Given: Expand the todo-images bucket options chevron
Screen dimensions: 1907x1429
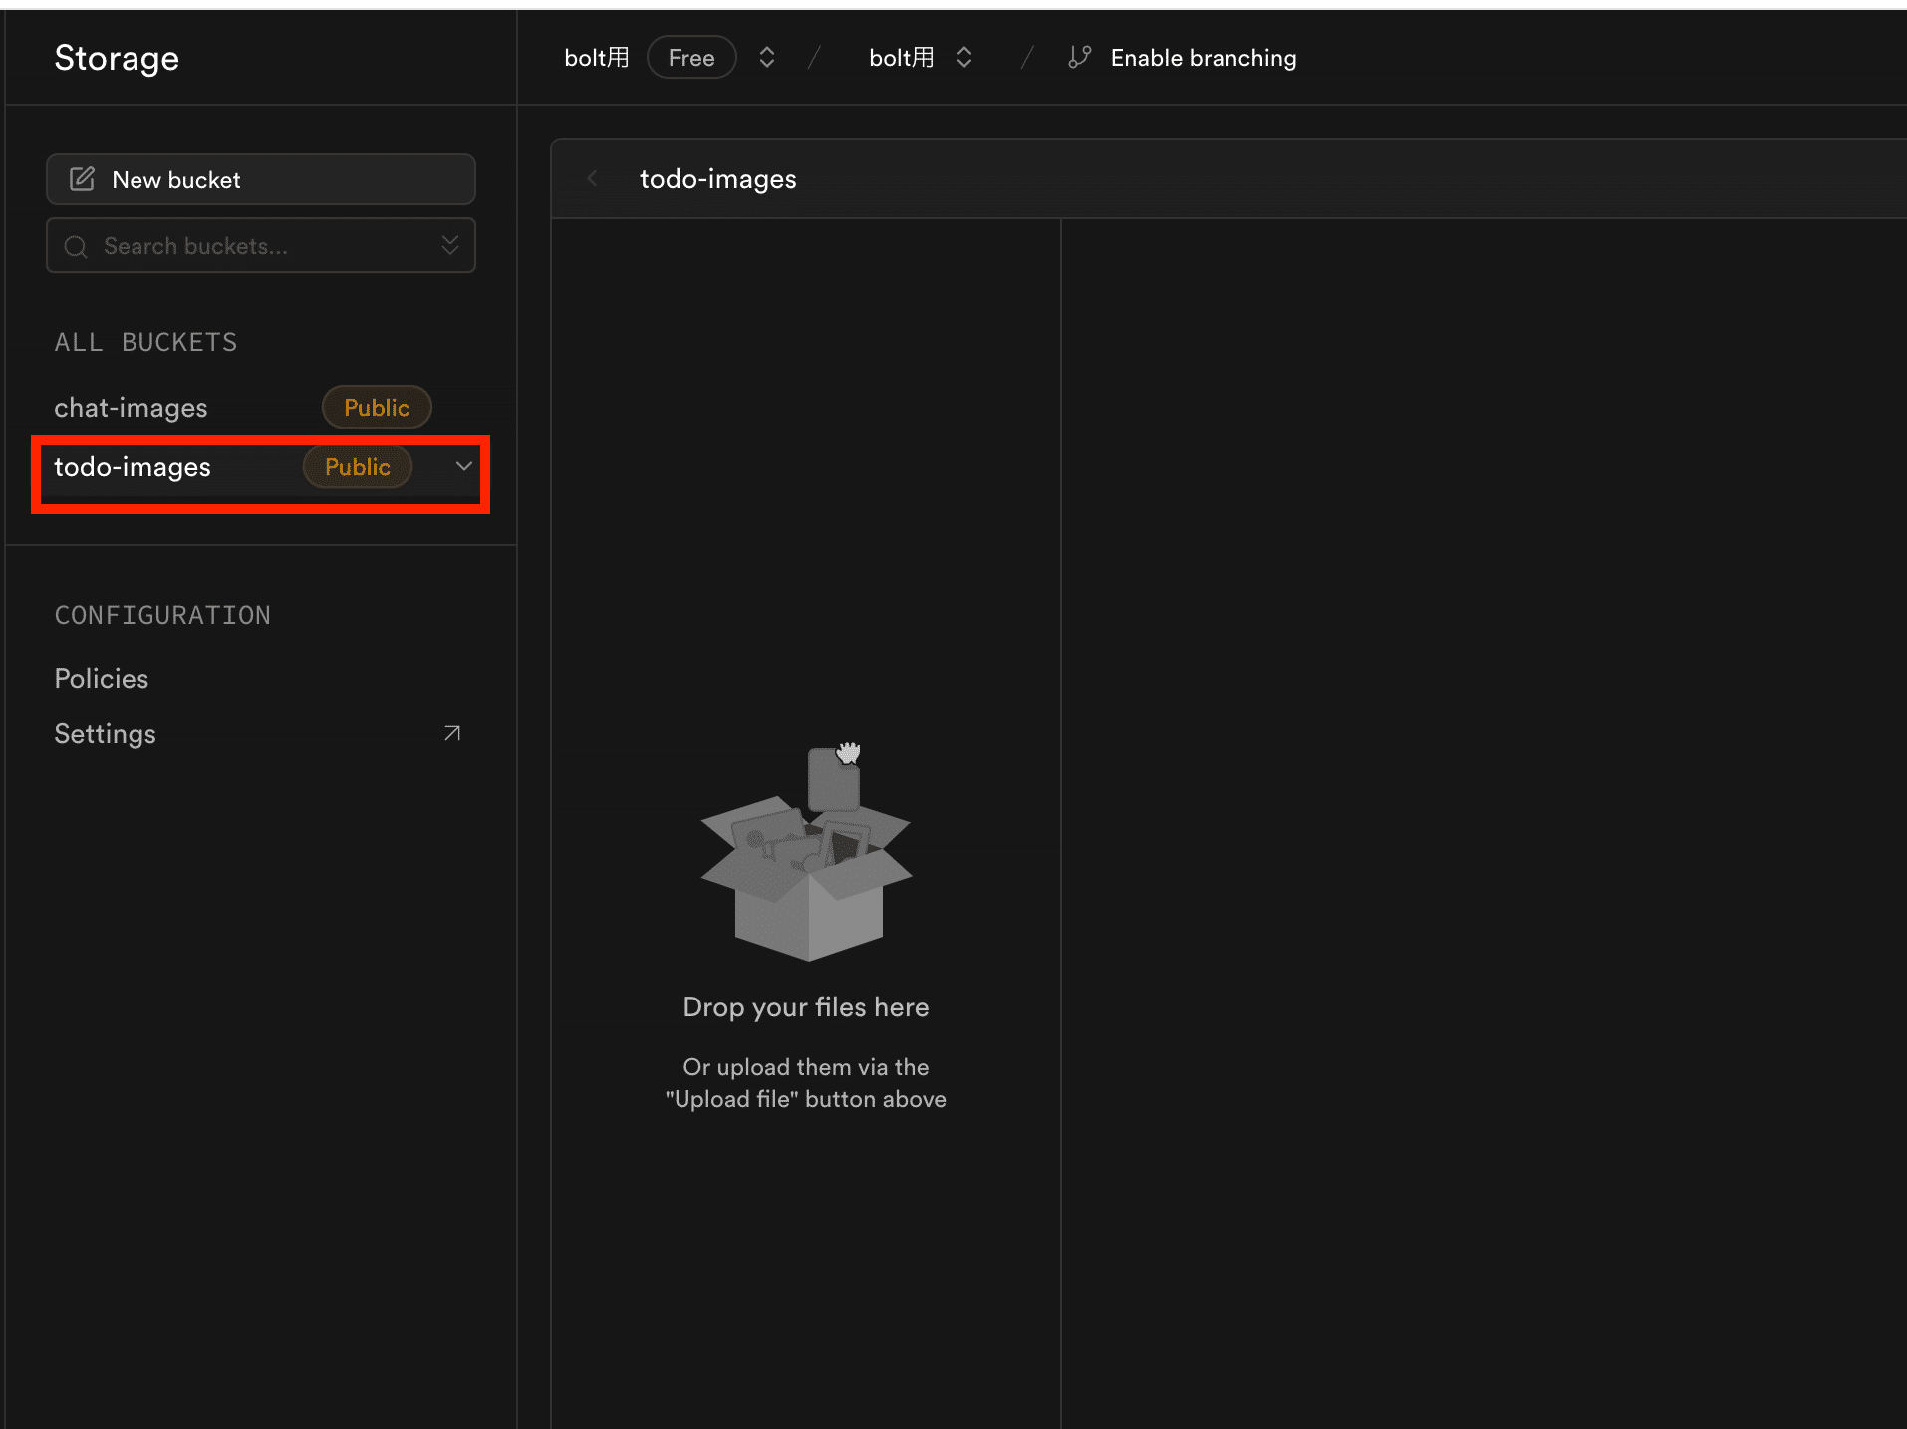Looking at the screenshot, I should pos(463,467).
